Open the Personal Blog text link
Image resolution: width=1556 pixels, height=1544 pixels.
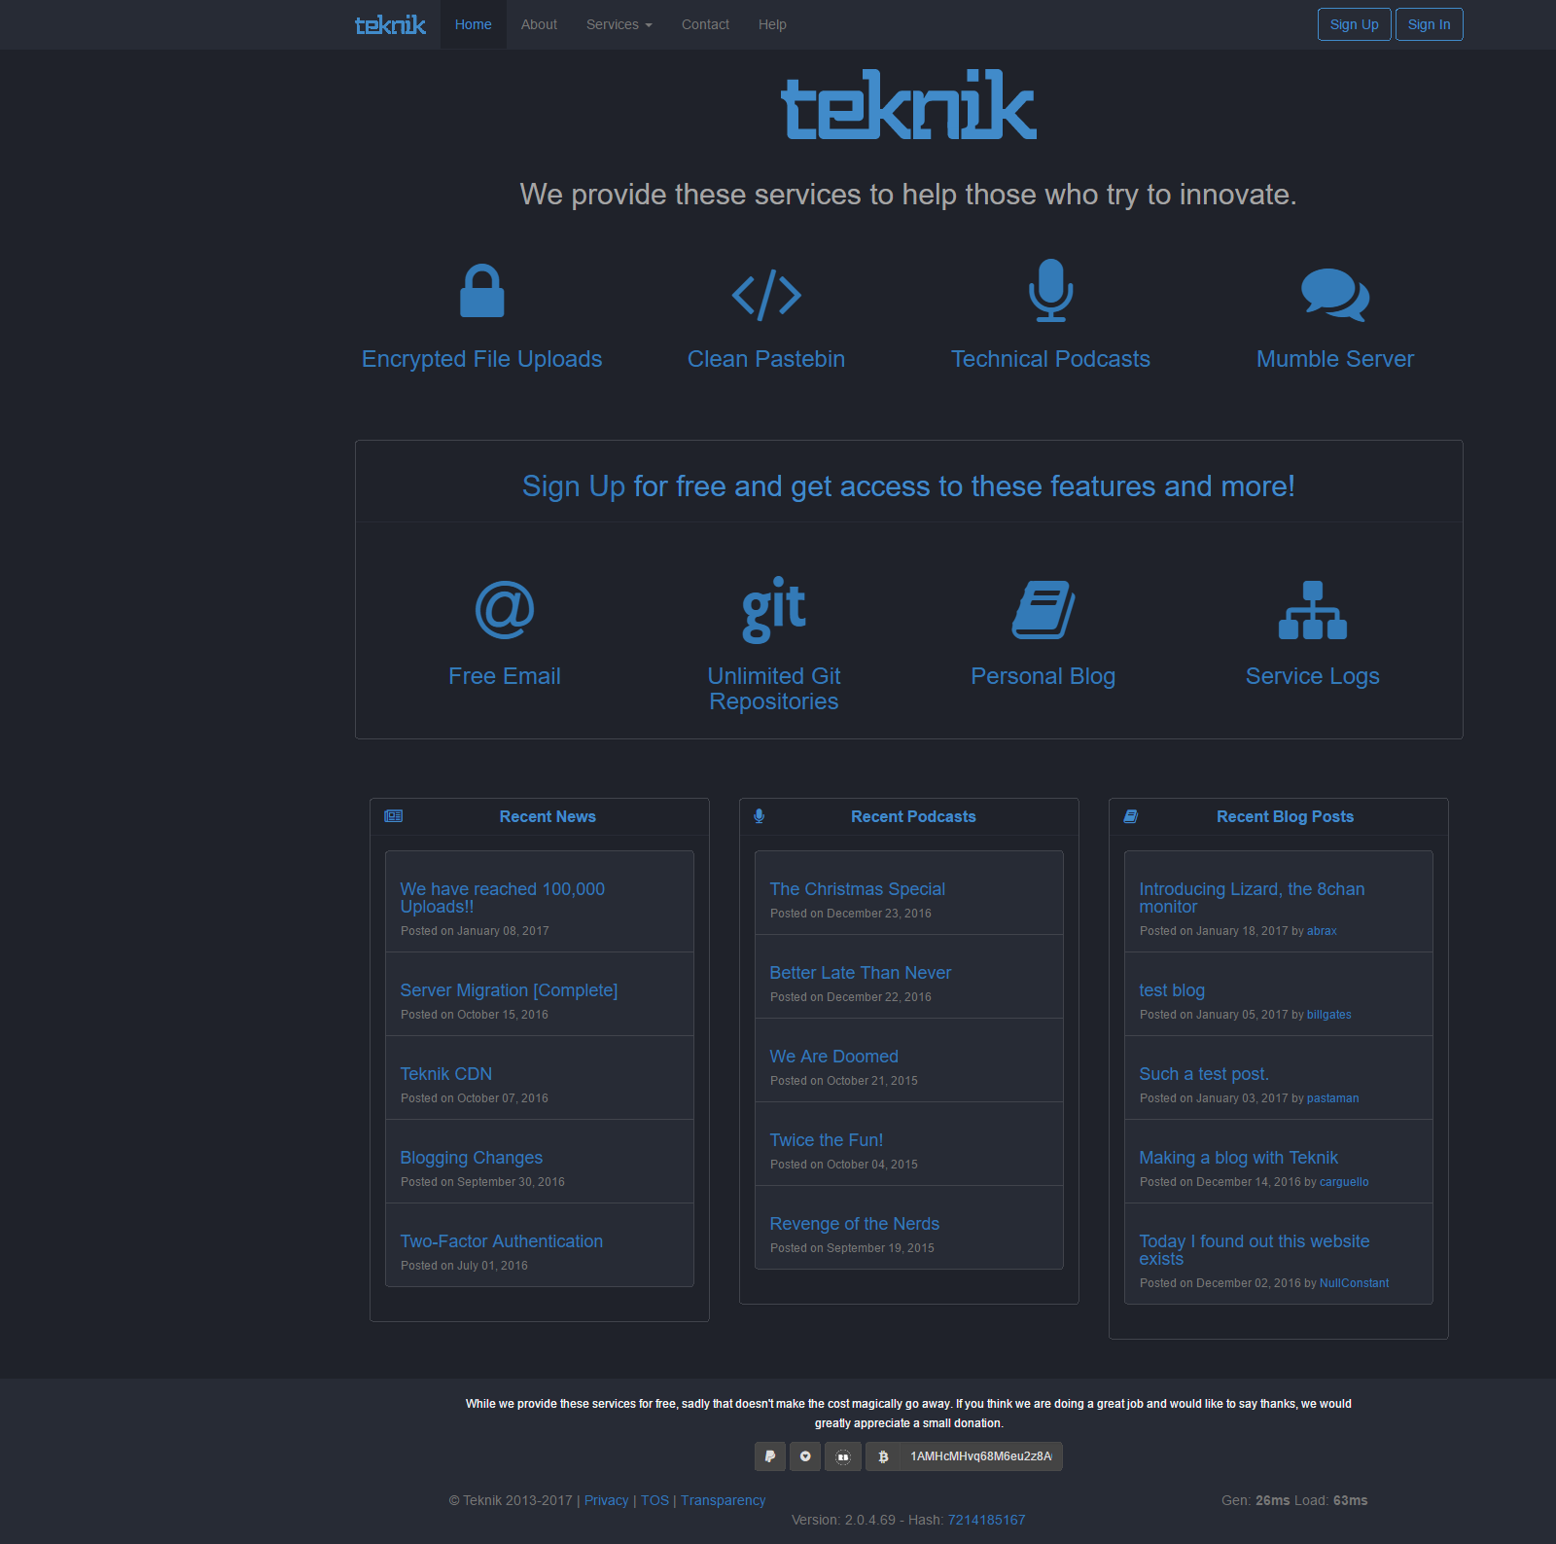click(x=1043, y=676)
